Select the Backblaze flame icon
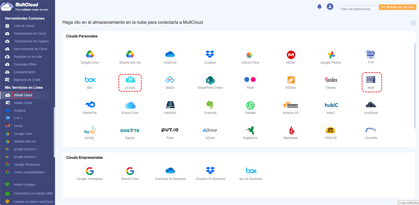This screenshot has height=205, width=419. (x=291, y=130)
